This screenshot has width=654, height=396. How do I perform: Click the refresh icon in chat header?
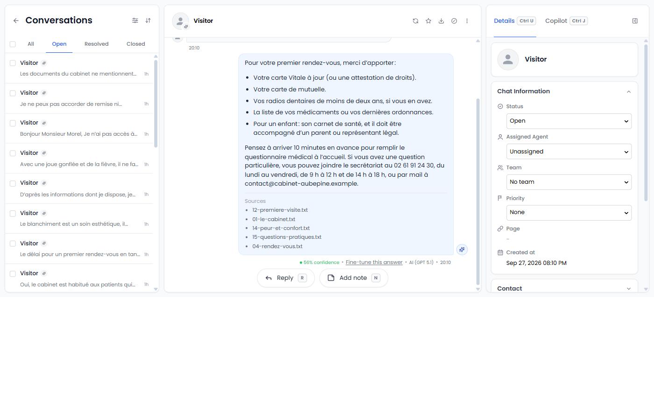(x=415, y=21)
